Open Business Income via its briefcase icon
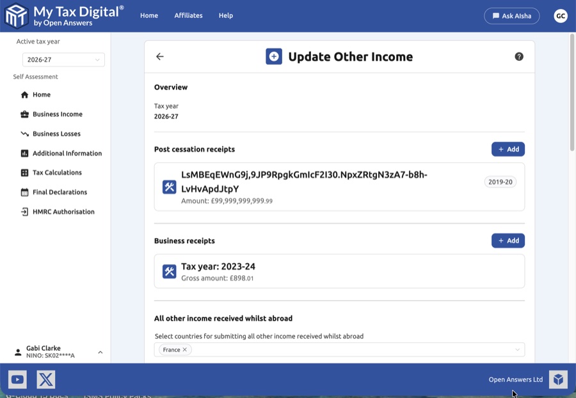The height and width of the screenshot is (398, 576). point(24,114)
